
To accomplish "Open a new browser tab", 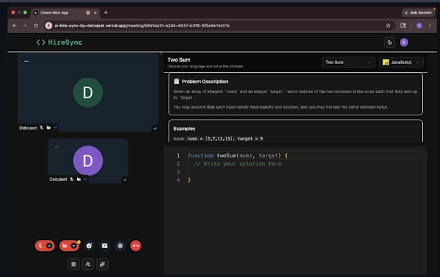I will 105,12.
